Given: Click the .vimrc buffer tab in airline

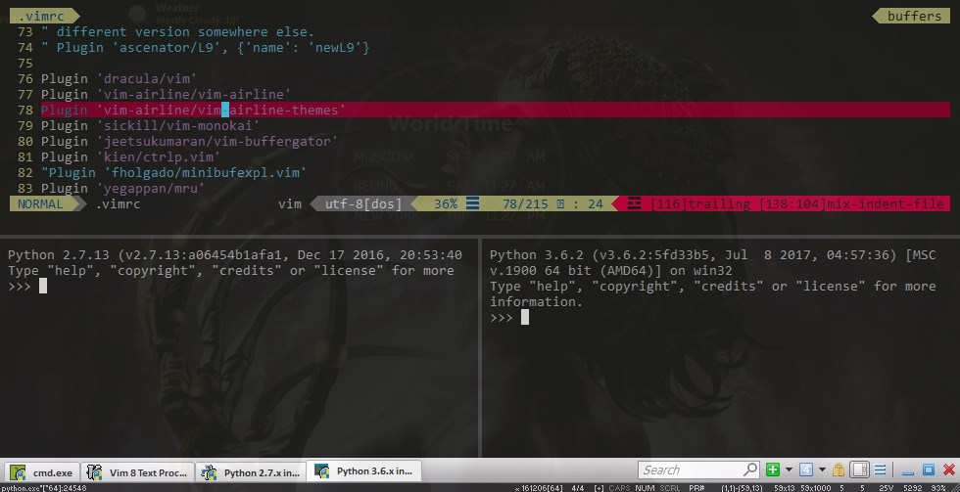Looking at the screenshot, I should pos(41,16).
